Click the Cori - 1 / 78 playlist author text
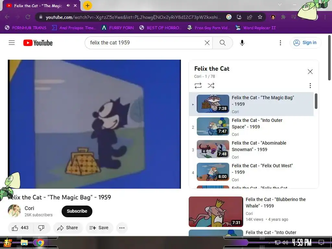Viewport: 332px width, 249px height. pos(205,77)
